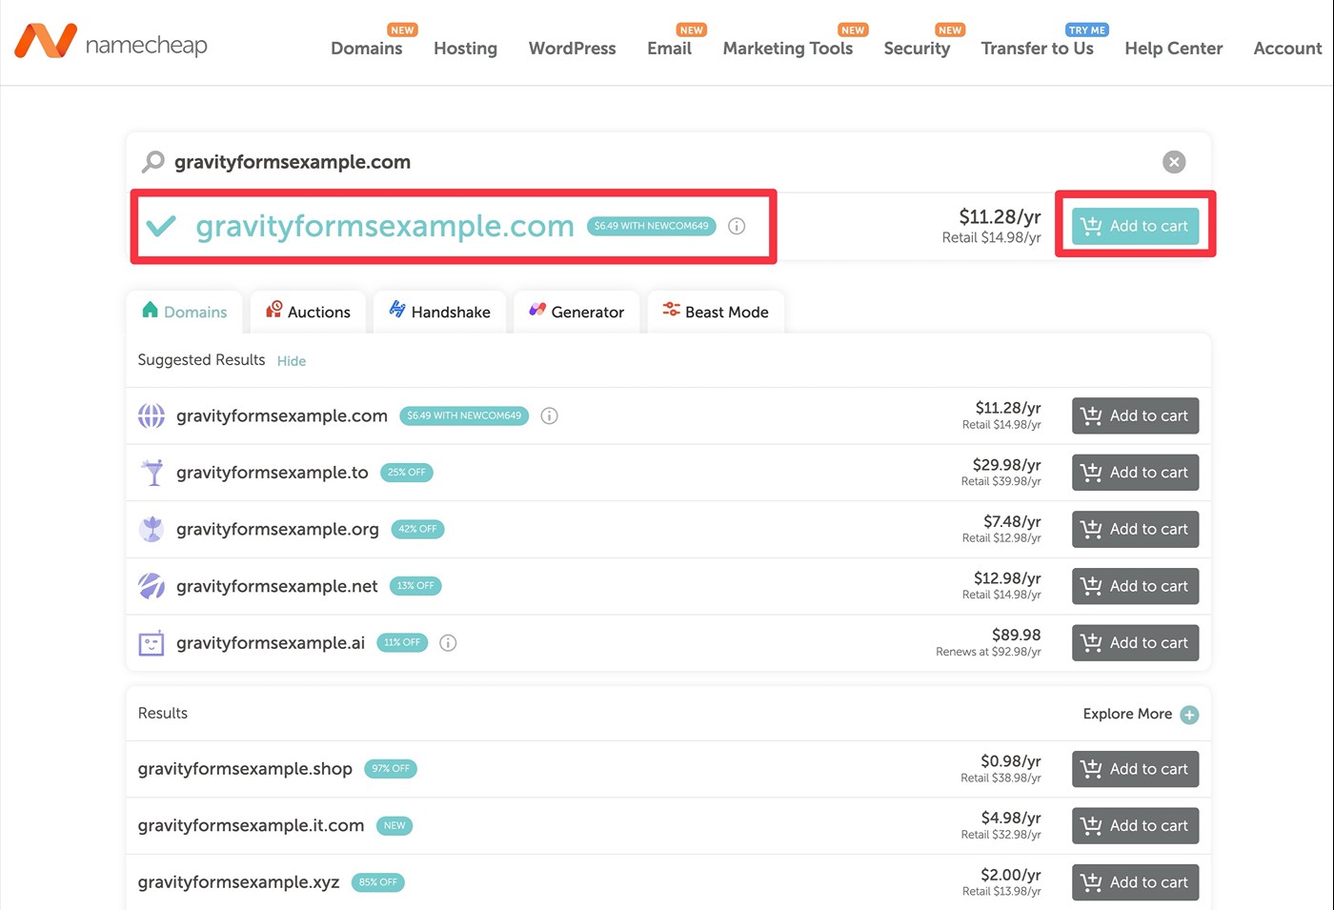Hide the Suggested Results section

(292, 361)
